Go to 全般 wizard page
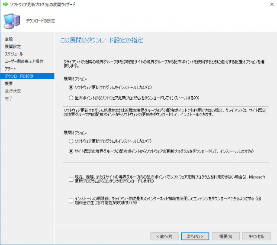The width and height of the screenshot is (277, 245). click(x=9, y=39)
